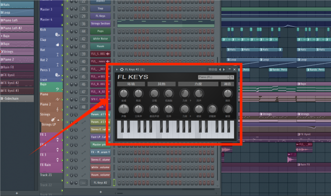Click the Bajo track bass clef icon
This screenshot has width=331, height=196.
pyautogui.click(x=58, y=89)
